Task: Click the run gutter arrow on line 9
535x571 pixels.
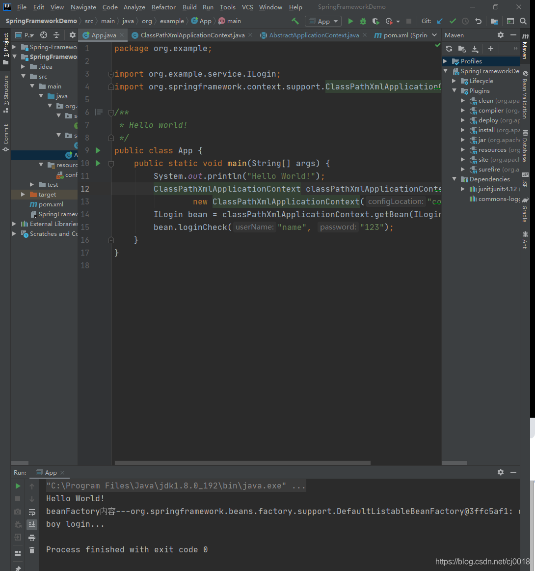Action: pyautogui.click(x=98, y=150)
